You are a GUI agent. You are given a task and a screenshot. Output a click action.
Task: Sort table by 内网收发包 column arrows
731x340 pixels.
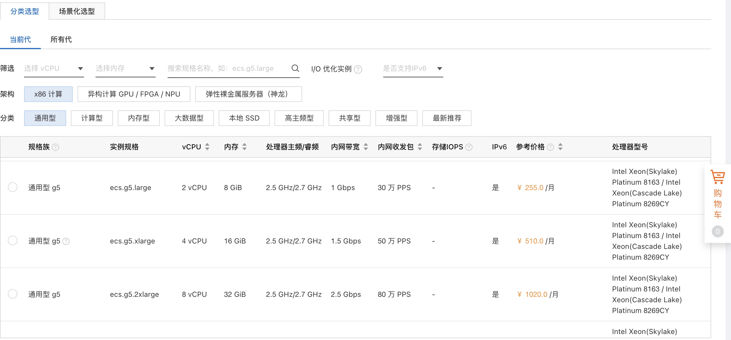pyautogui.click(x=420, y=147)
